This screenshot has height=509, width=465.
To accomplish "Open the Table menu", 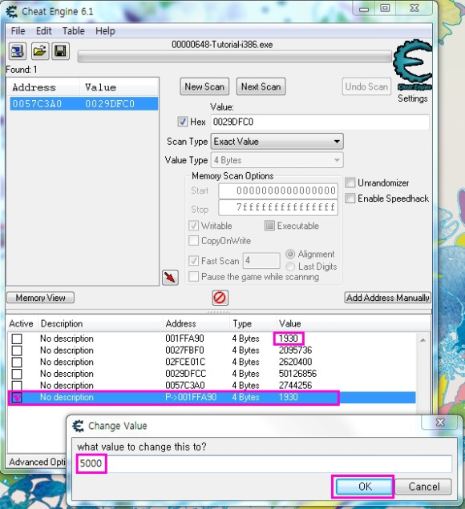I will [x=74, y=31].
